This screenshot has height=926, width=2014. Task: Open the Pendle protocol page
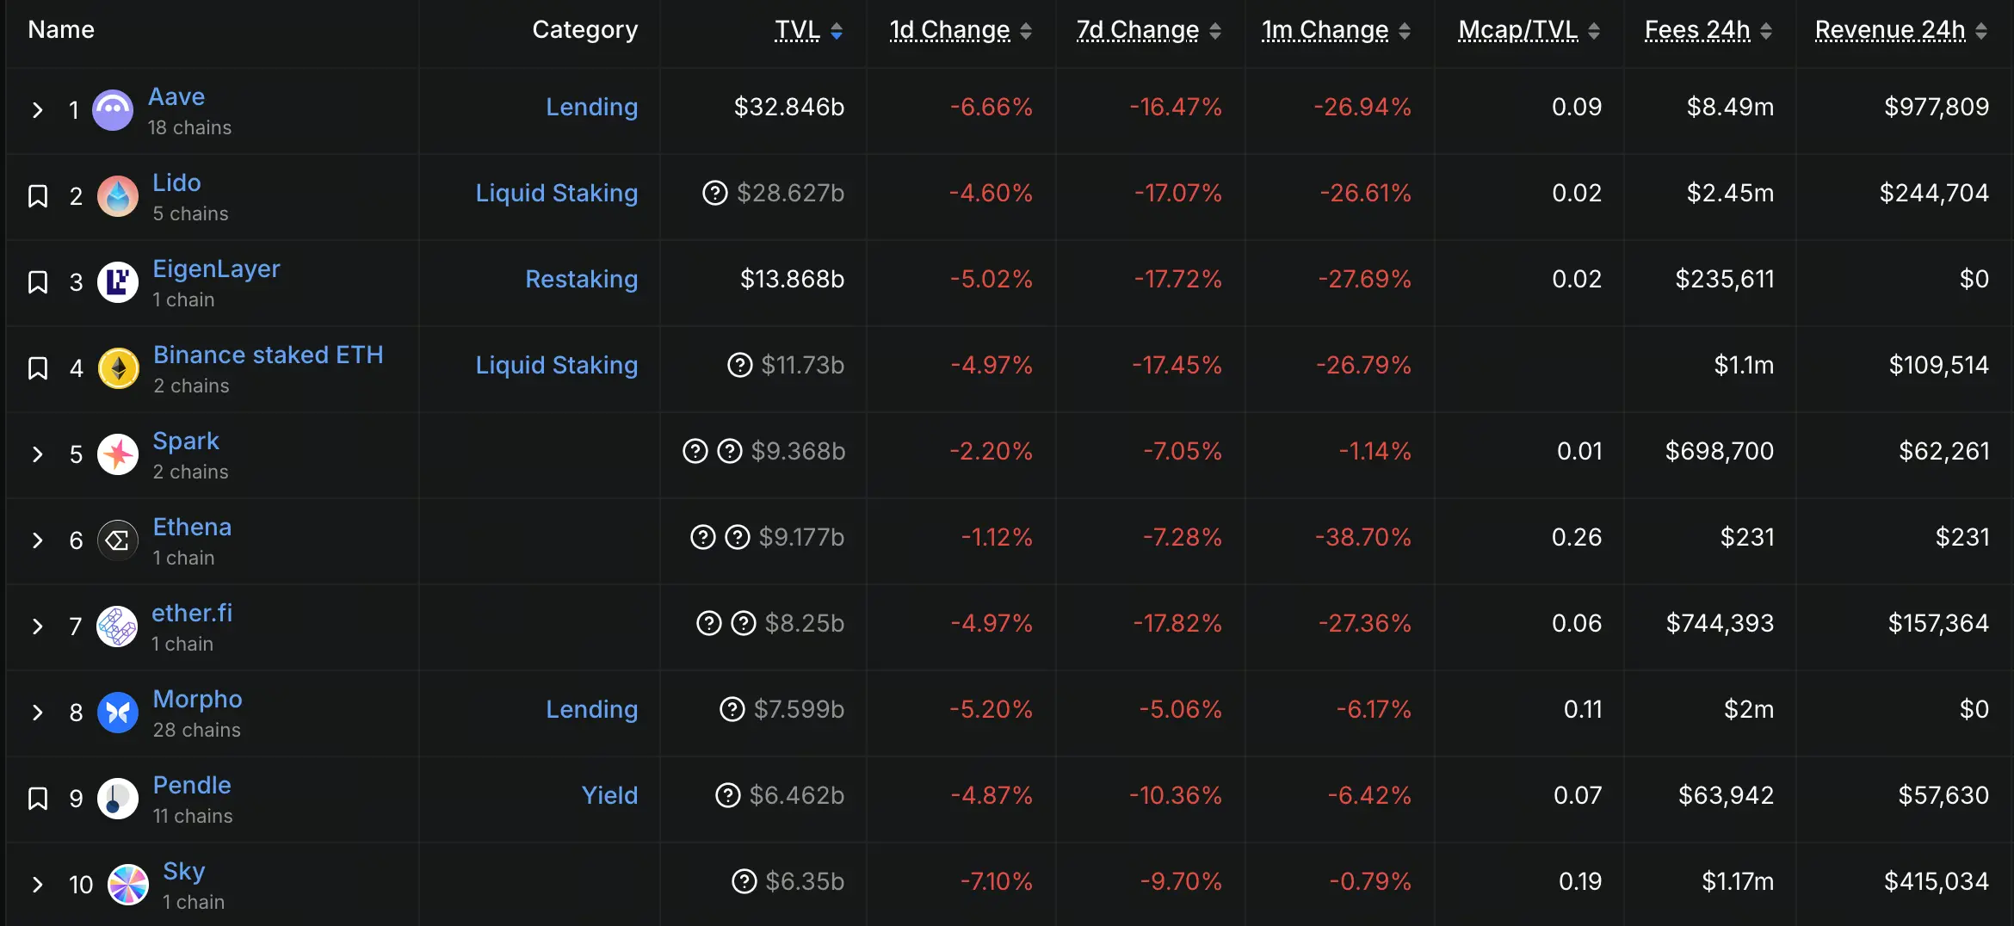pos(192,785)
